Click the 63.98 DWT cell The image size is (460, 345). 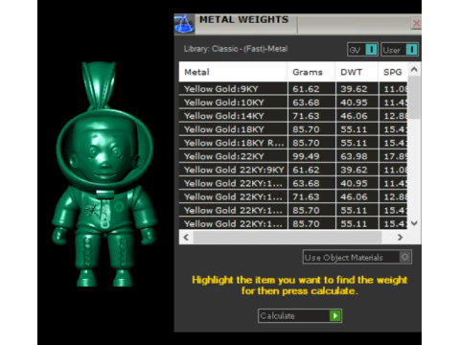[356, 156]
